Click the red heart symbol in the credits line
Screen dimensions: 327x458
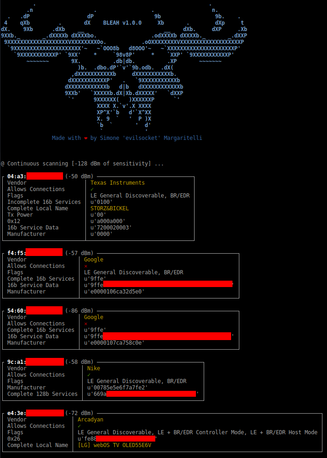pyautogui.click(x=85, y=138)
